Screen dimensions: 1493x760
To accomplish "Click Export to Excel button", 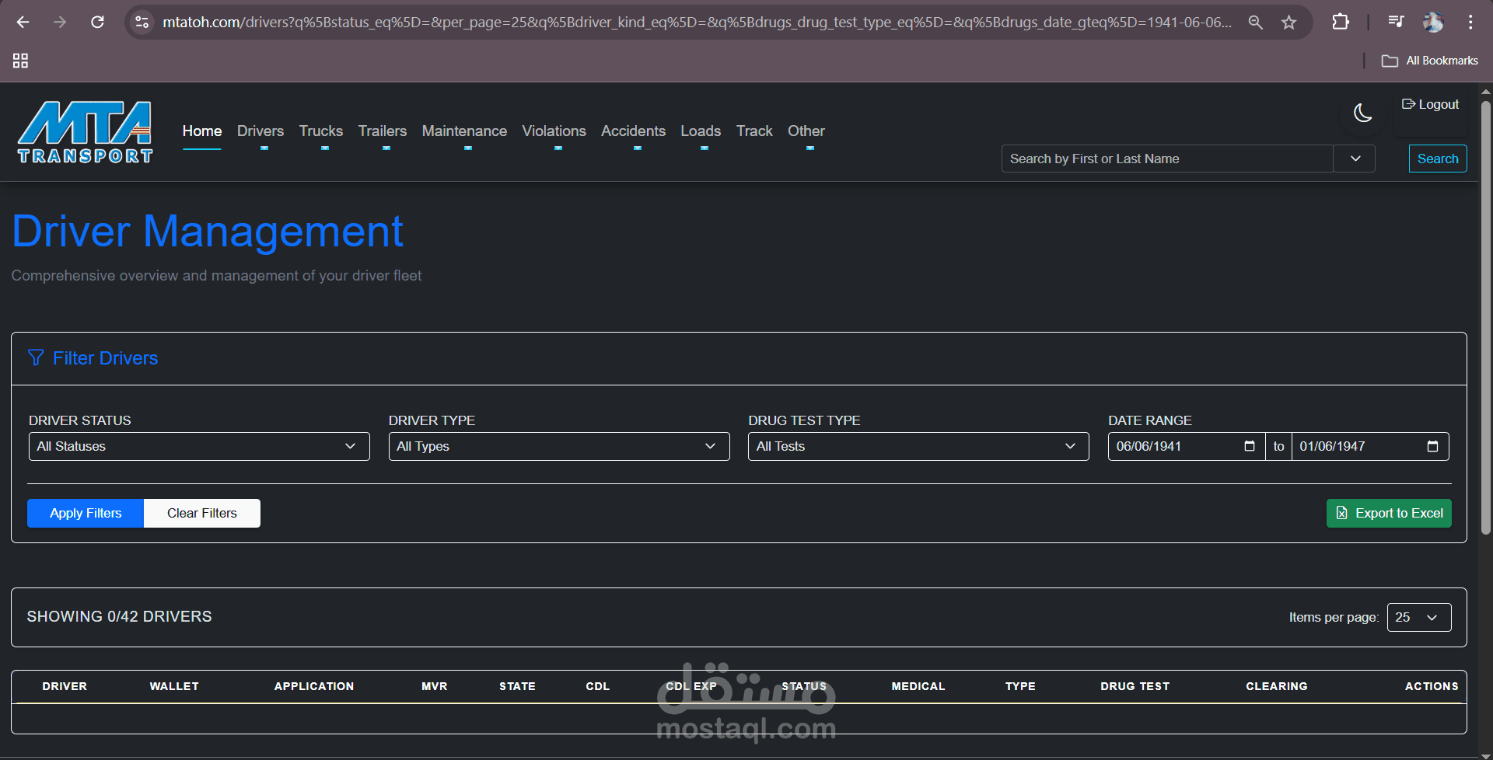I will pos(1389,513).
